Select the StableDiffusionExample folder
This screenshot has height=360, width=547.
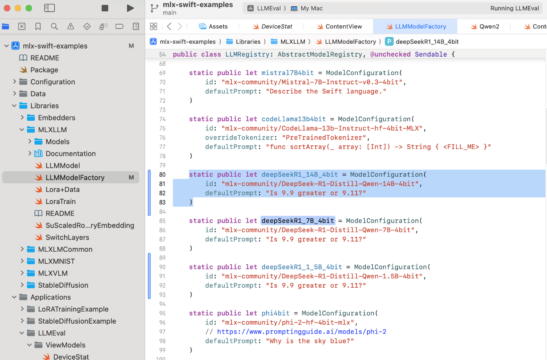point(71,321)
